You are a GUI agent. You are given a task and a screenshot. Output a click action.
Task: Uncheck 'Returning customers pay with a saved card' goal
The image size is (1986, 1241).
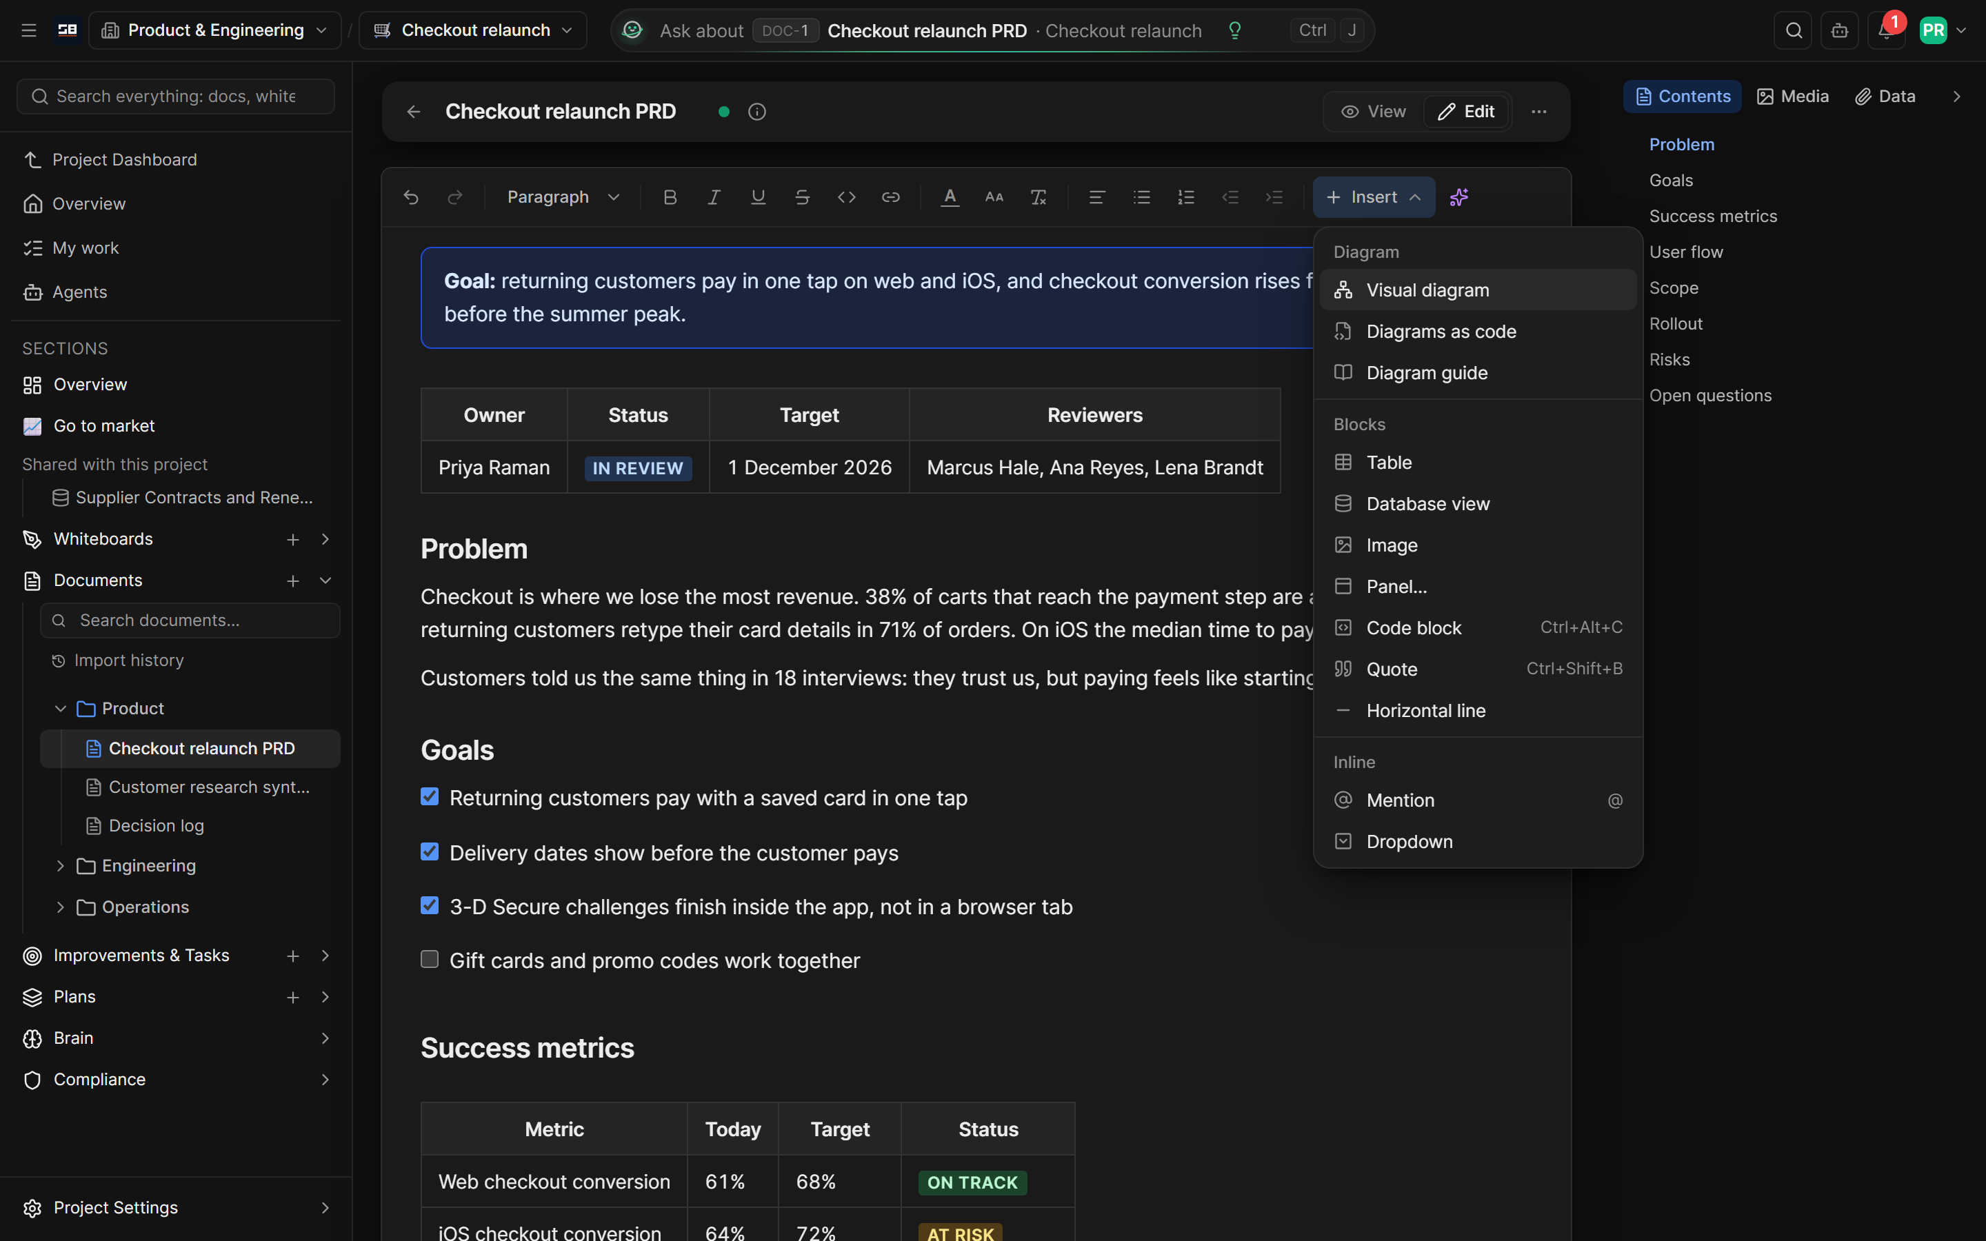pos(429,797)
